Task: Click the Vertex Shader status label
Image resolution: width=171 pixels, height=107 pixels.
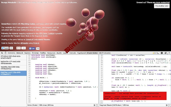Action: [x=40, y=105]
